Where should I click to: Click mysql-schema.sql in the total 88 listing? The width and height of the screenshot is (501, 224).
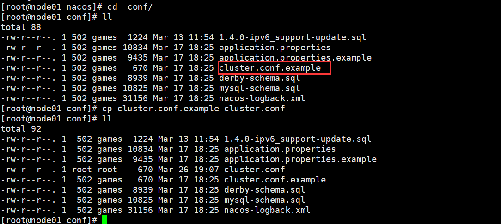click(259, 88)
